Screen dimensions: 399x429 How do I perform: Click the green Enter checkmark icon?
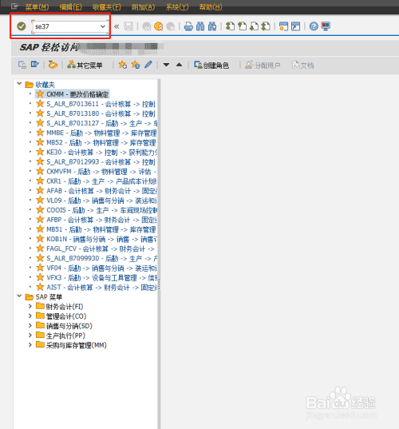pos(22,26)
